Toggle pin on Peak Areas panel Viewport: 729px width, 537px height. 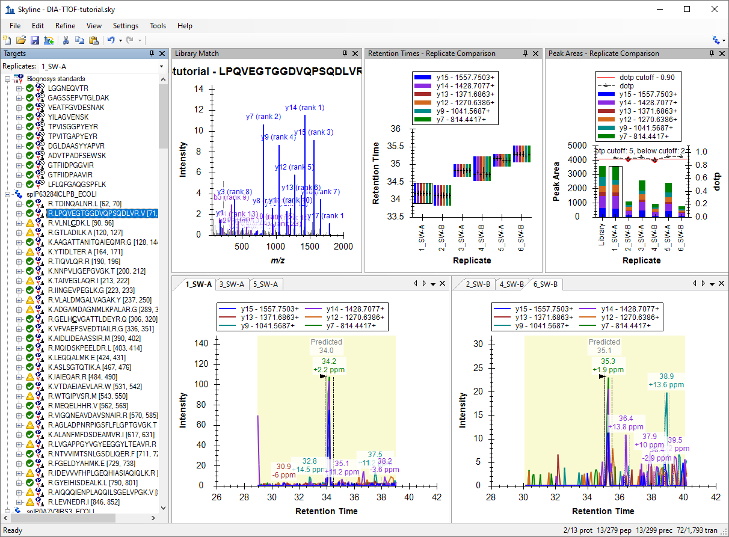pyautogui.click(x=712, y=54)
